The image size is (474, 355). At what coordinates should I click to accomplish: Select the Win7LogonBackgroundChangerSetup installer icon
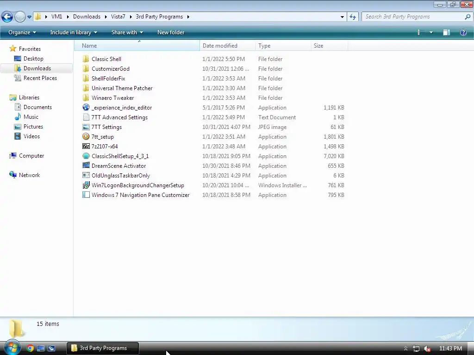click(x=86, y=185)
